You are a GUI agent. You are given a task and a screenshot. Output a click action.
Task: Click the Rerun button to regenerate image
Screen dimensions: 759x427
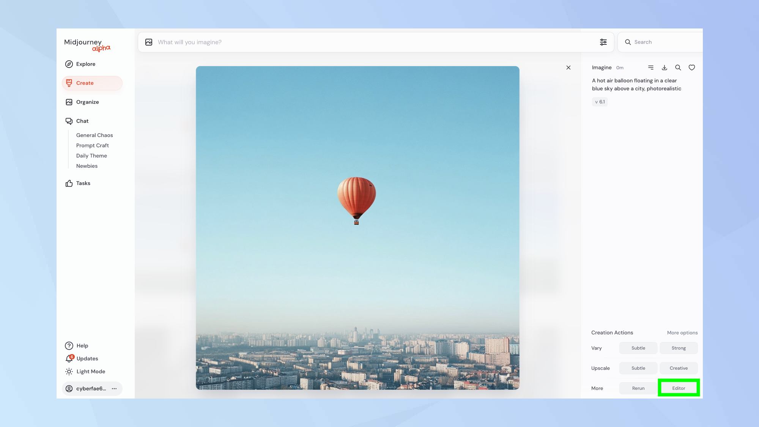pos(638,388)
